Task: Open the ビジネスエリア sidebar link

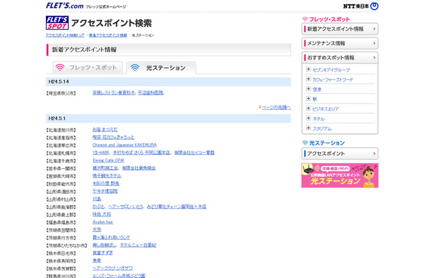Action: click(325, 109)
